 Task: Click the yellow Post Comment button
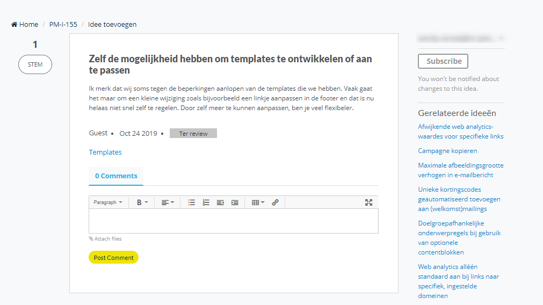pos(113,258)
